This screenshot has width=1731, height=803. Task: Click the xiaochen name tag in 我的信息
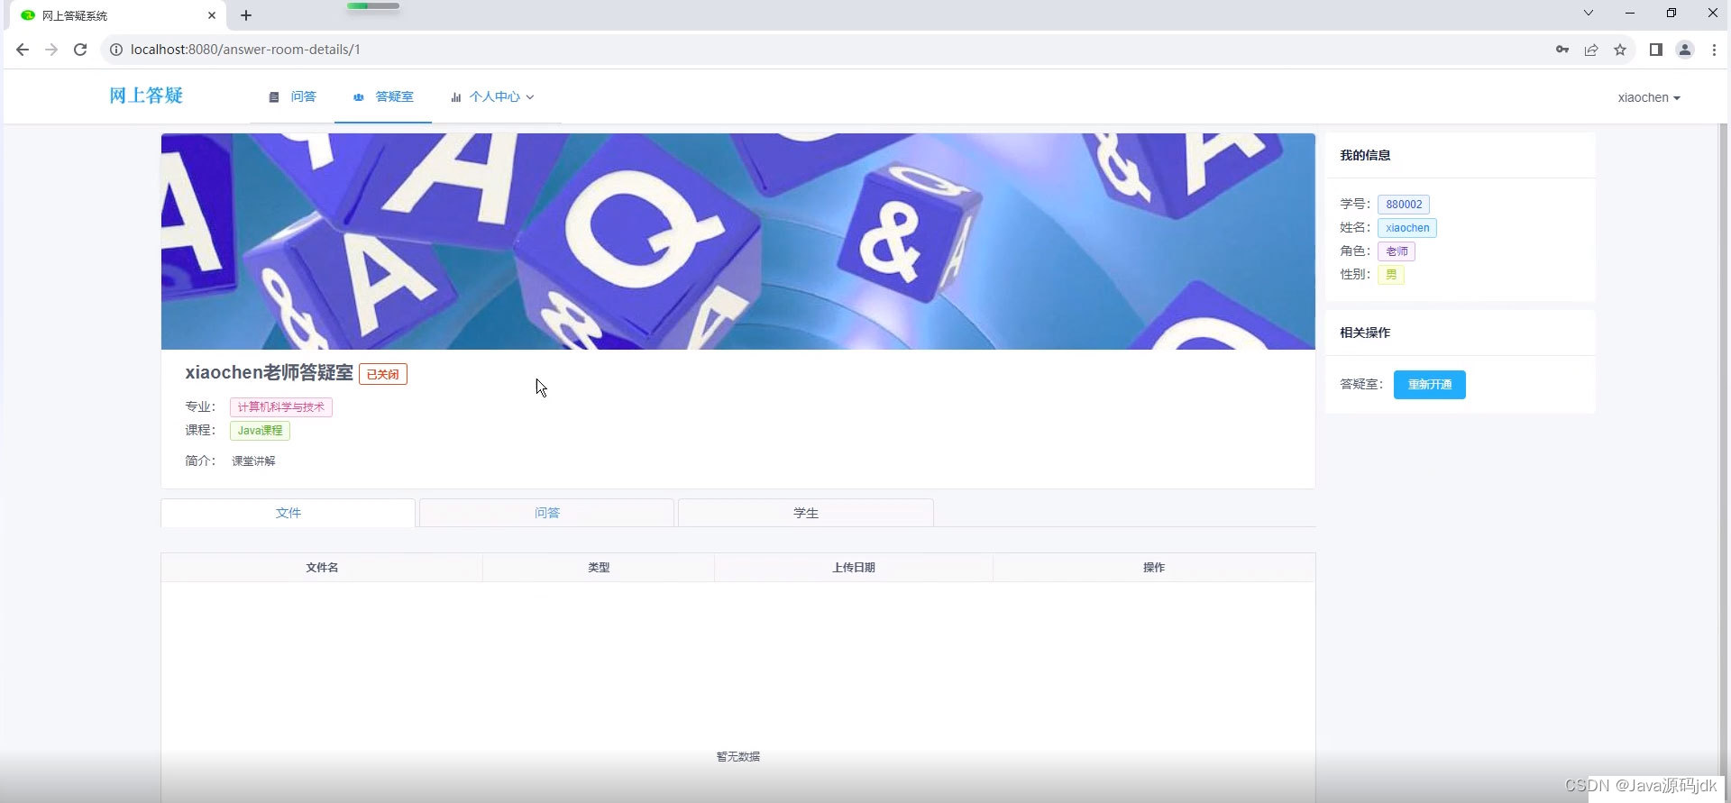click(x=1407, y=228)
